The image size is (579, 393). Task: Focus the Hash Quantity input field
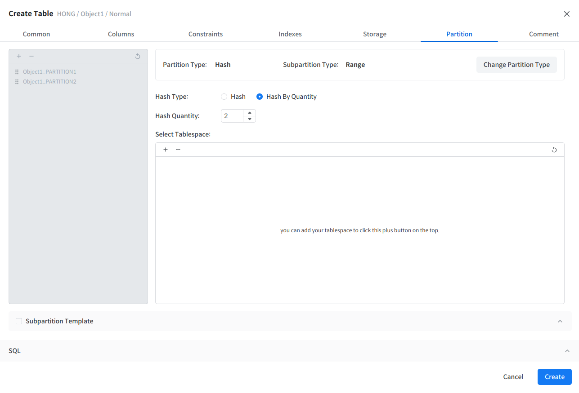coord(232,116)
